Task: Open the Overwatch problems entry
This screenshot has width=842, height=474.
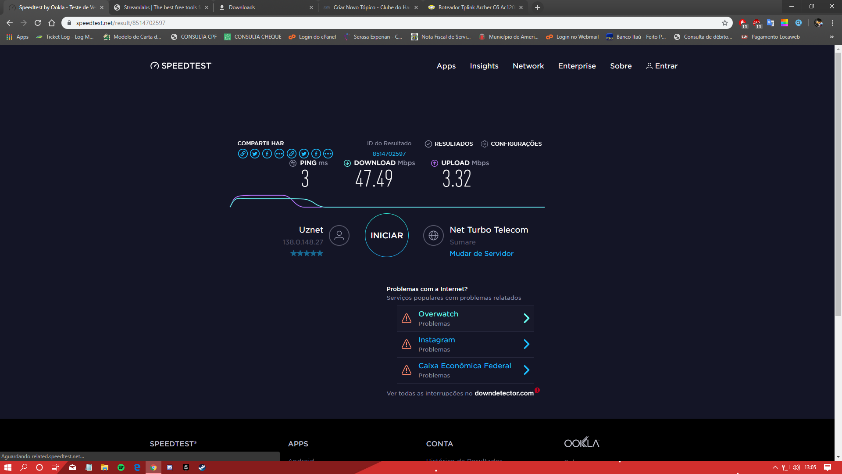Action: tap(465, 319)
